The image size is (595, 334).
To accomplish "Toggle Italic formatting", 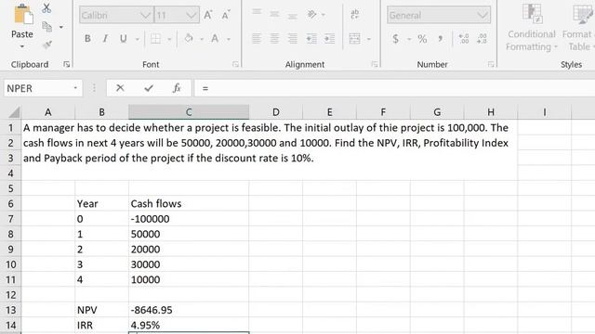I will coord(105,39).
